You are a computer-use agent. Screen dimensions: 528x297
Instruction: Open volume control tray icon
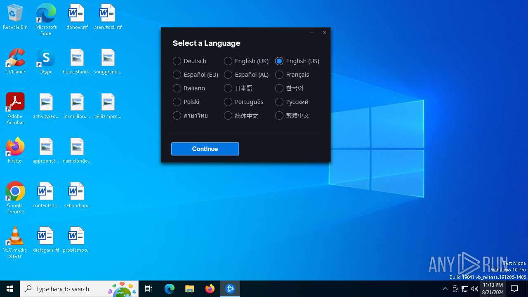pos(475,289)
